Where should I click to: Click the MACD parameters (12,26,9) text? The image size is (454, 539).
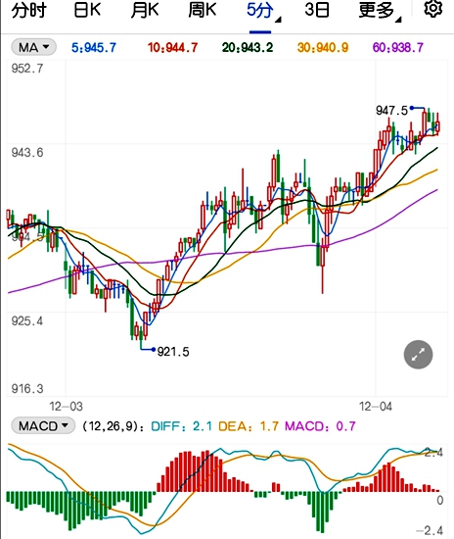pos(113,426)
